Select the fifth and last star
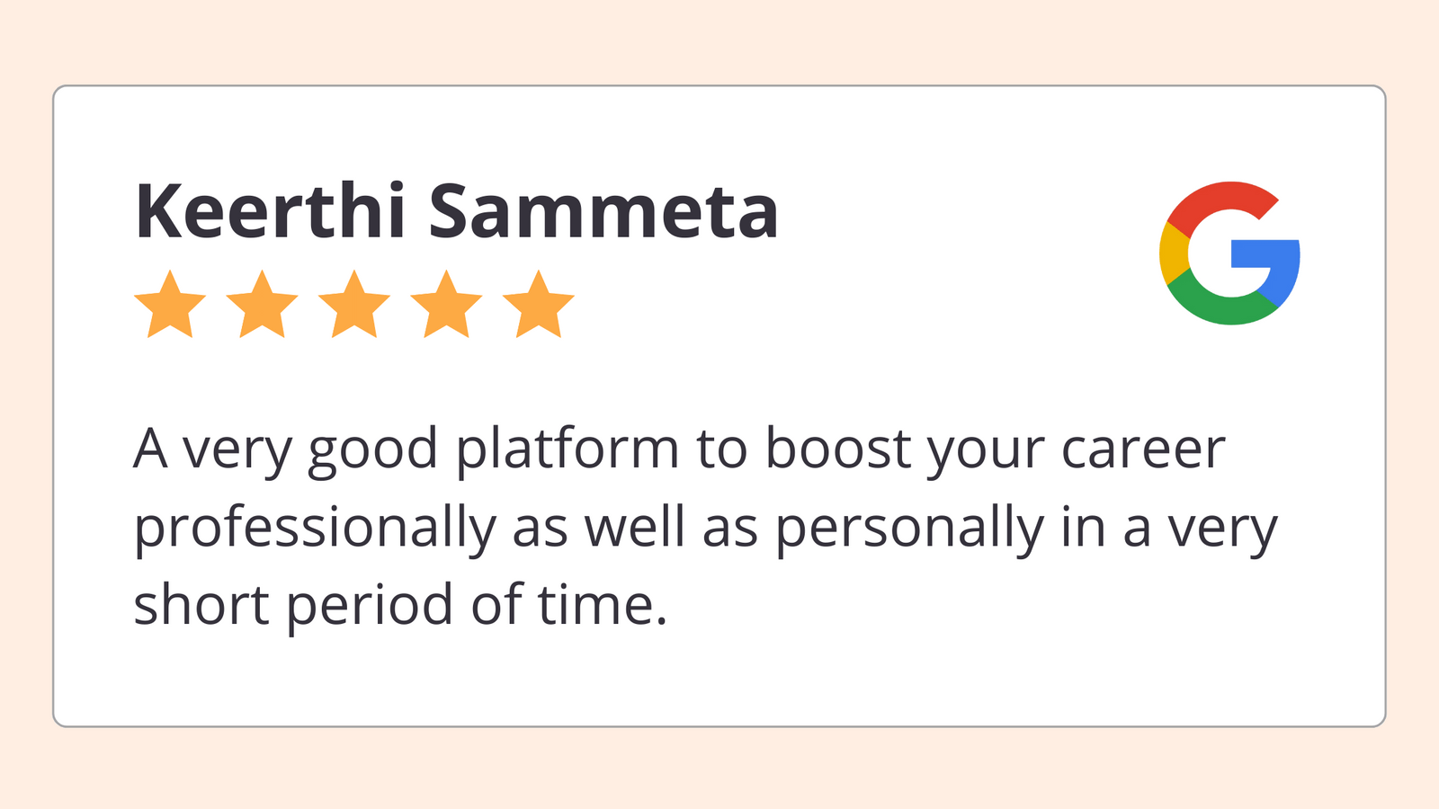The height and width of the screenshot is (809, 1439). (538, 306)
